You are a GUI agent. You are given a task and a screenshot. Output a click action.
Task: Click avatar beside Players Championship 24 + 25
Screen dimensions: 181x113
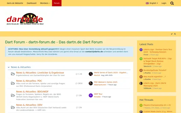(141, 105)
